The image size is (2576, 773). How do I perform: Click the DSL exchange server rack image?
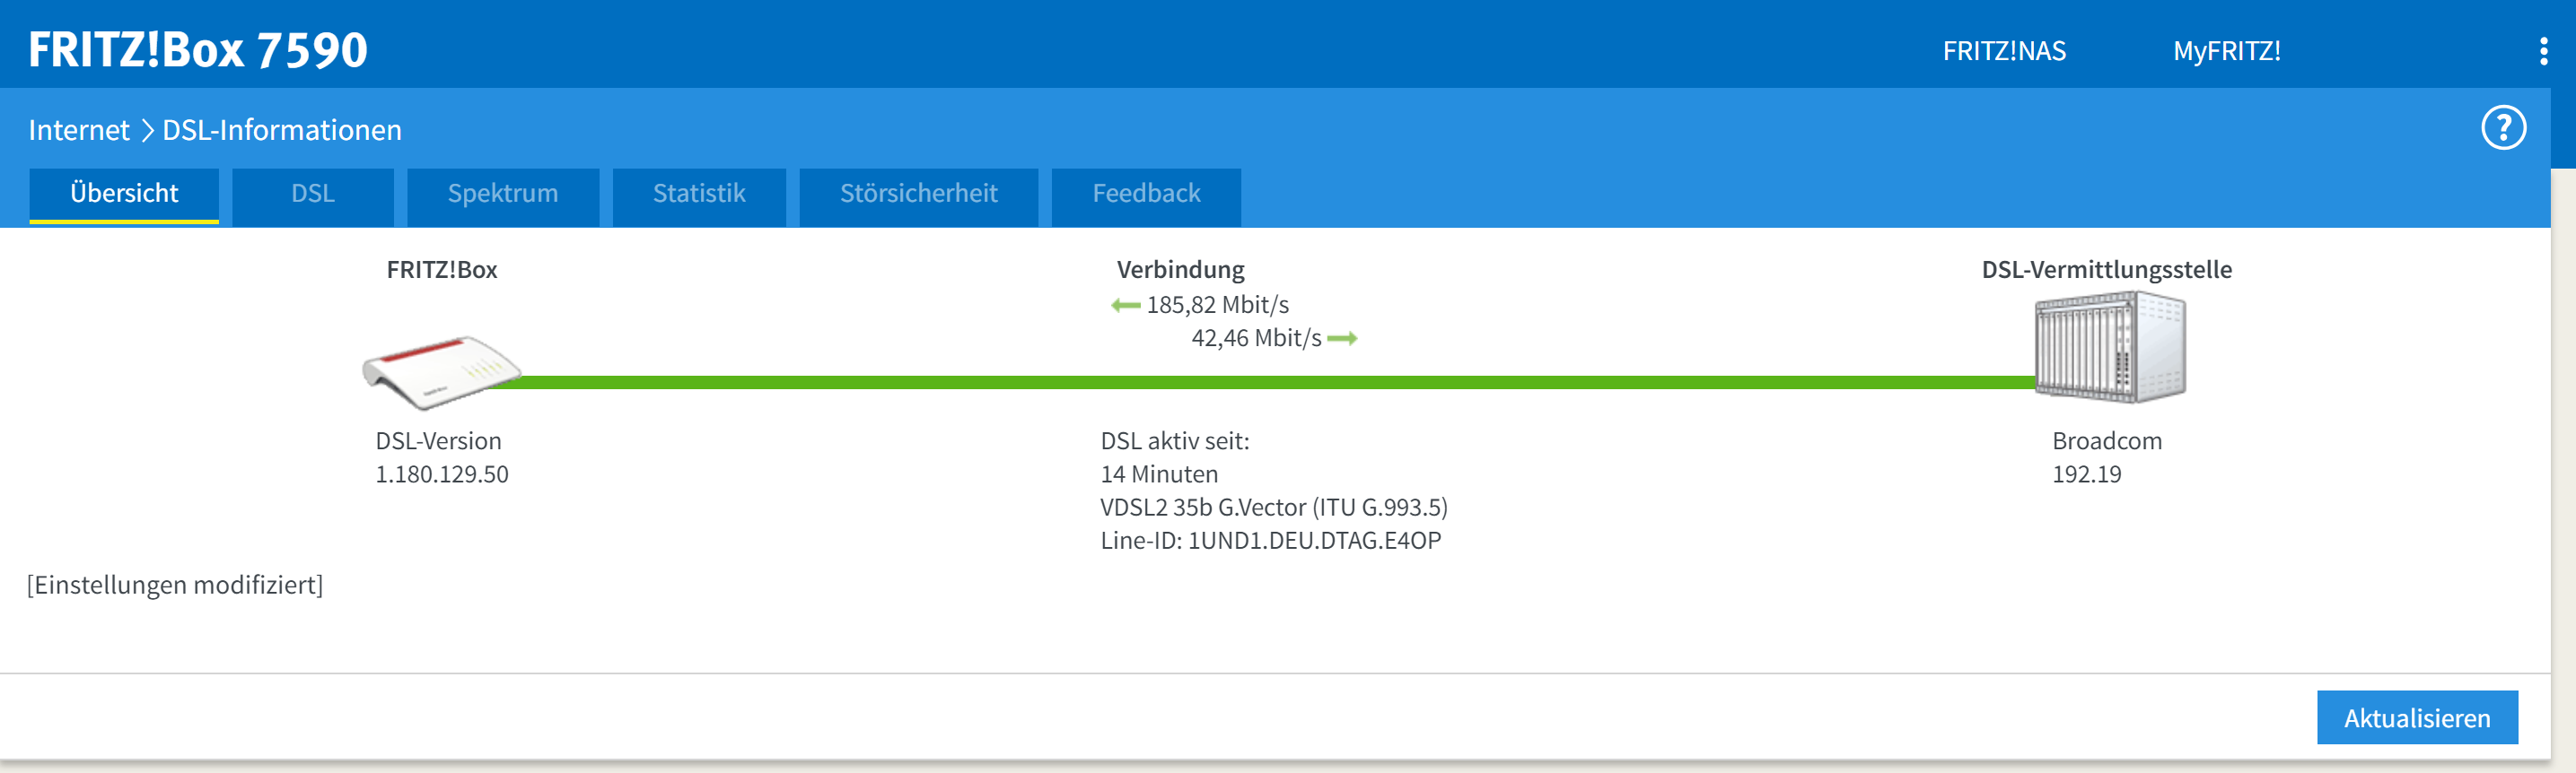pos(2110,346)
